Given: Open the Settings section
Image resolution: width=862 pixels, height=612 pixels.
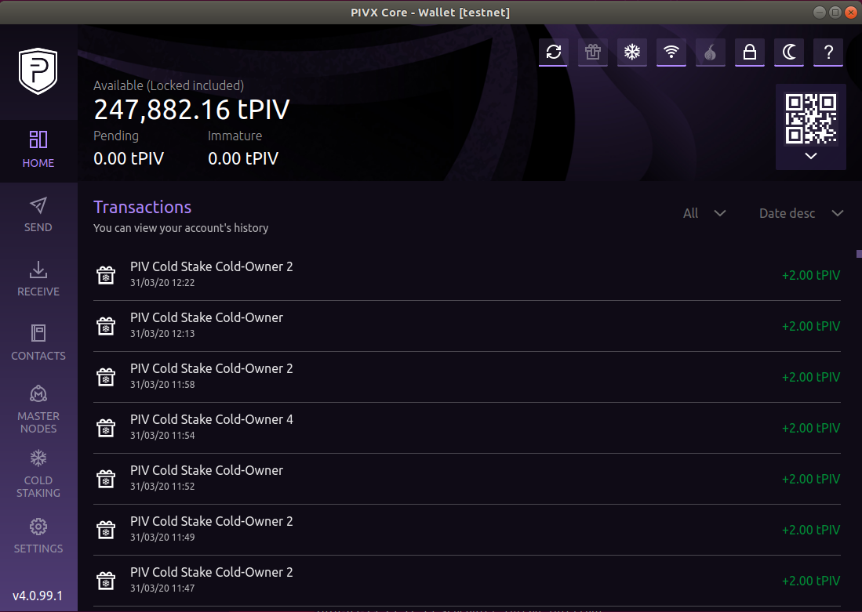Looking at the screenshot, I should [x=38, y=536].
